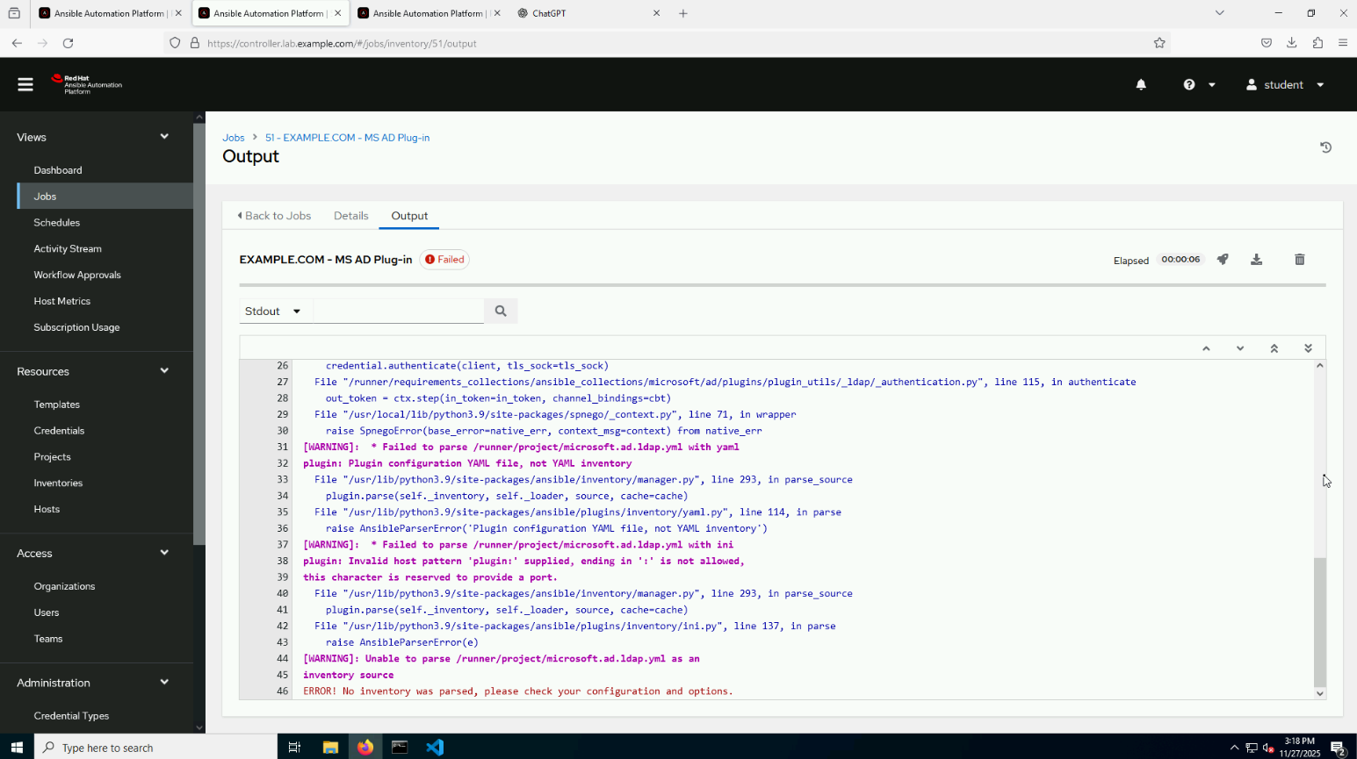This screenshot has height=759, width=1357.
Task: Switch to the Details tab
Action: pos(351,216)
